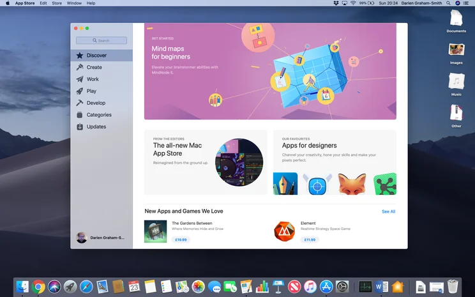Screen dimensions: 475x297
Task: Open Reminders from the Dock
Action: click(x=166, y=287)
